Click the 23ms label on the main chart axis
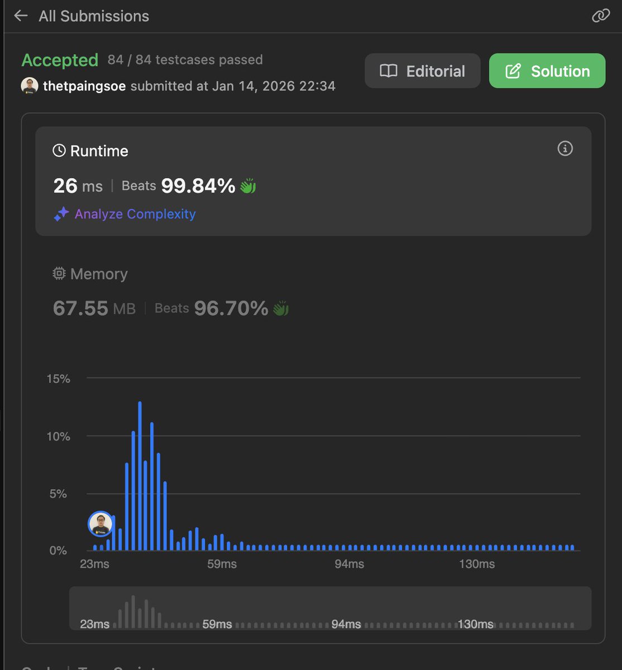The height and width of the screenshot is (670, 622). [94, 564]
